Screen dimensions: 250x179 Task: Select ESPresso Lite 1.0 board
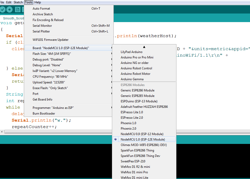point(144,112)
